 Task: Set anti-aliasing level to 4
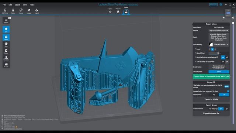click(212, 49)
